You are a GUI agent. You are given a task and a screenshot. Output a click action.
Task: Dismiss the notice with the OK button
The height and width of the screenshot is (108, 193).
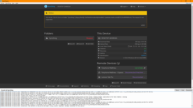(x=143, y=25)
